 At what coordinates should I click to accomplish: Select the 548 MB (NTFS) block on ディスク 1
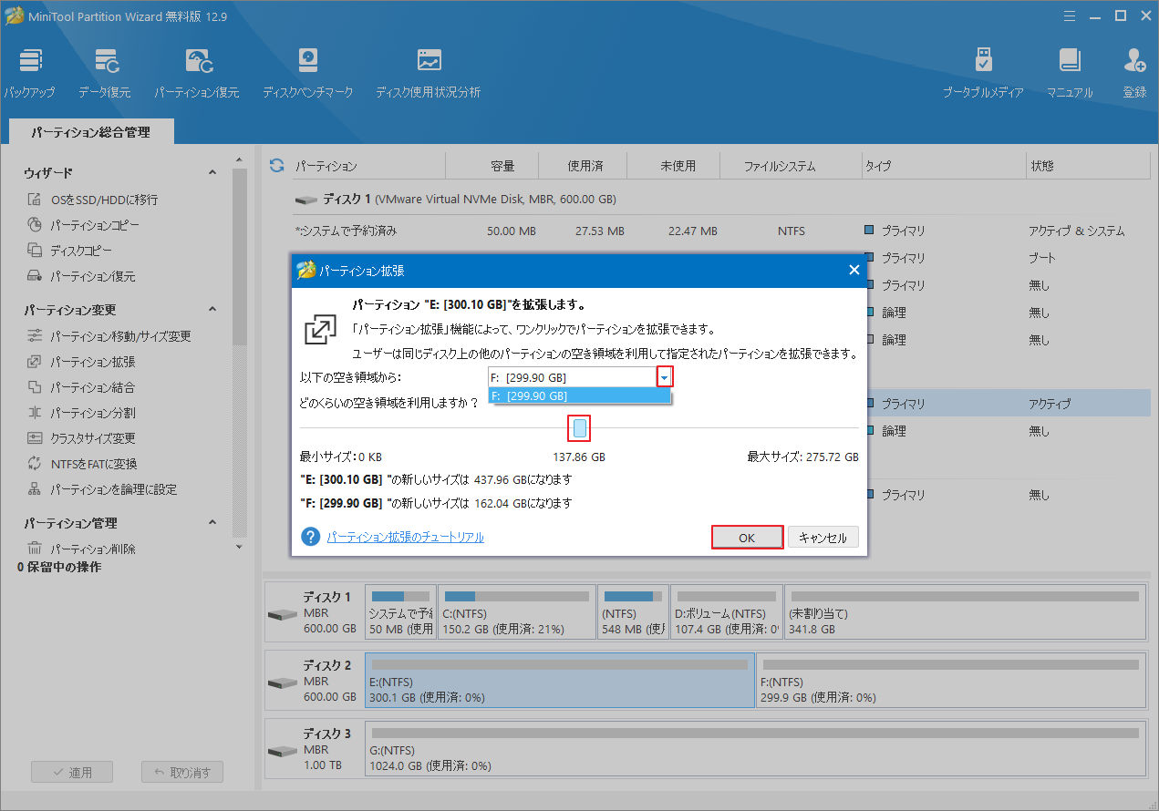[632, 612]
